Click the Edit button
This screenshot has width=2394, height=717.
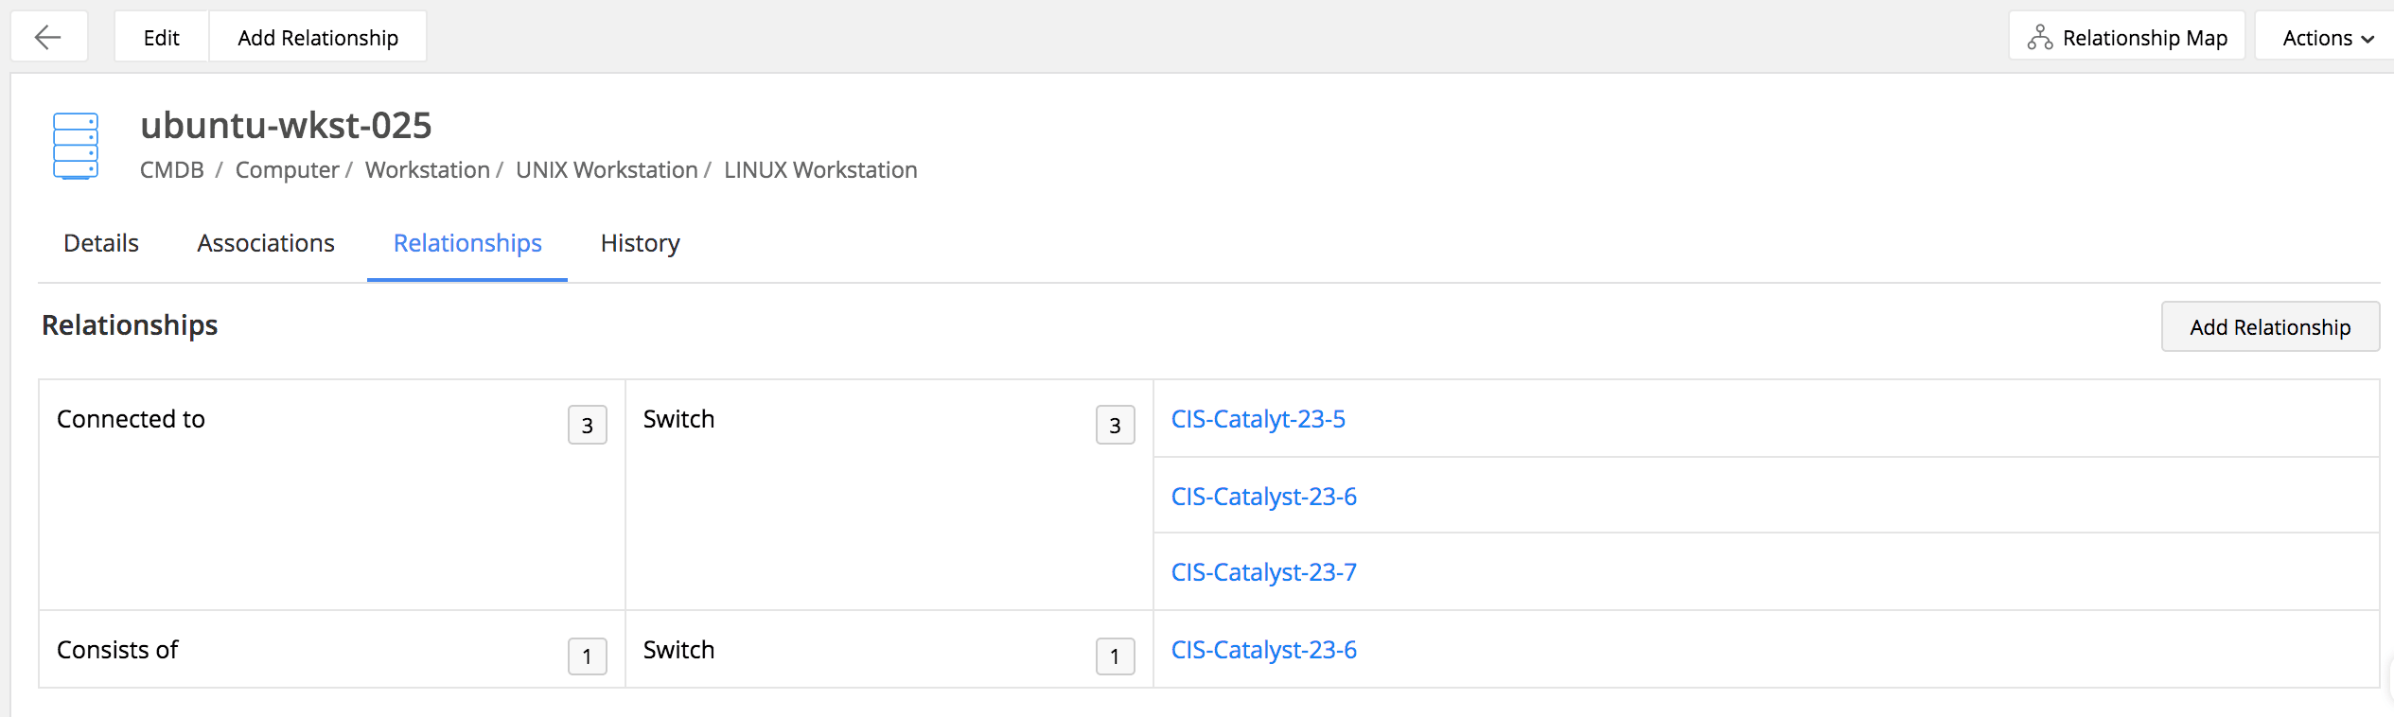(x=161, y=38)
